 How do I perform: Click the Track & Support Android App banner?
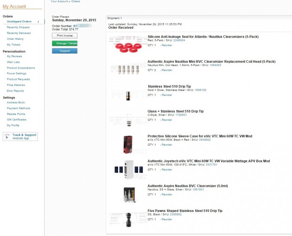(20, 136)
